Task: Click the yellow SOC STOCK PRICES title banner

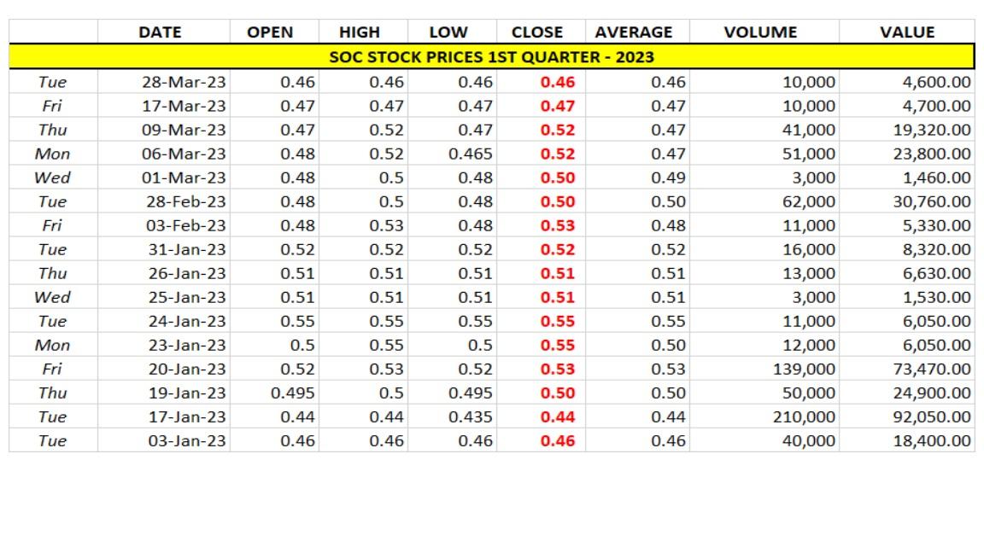Action: tap(491, 56)
